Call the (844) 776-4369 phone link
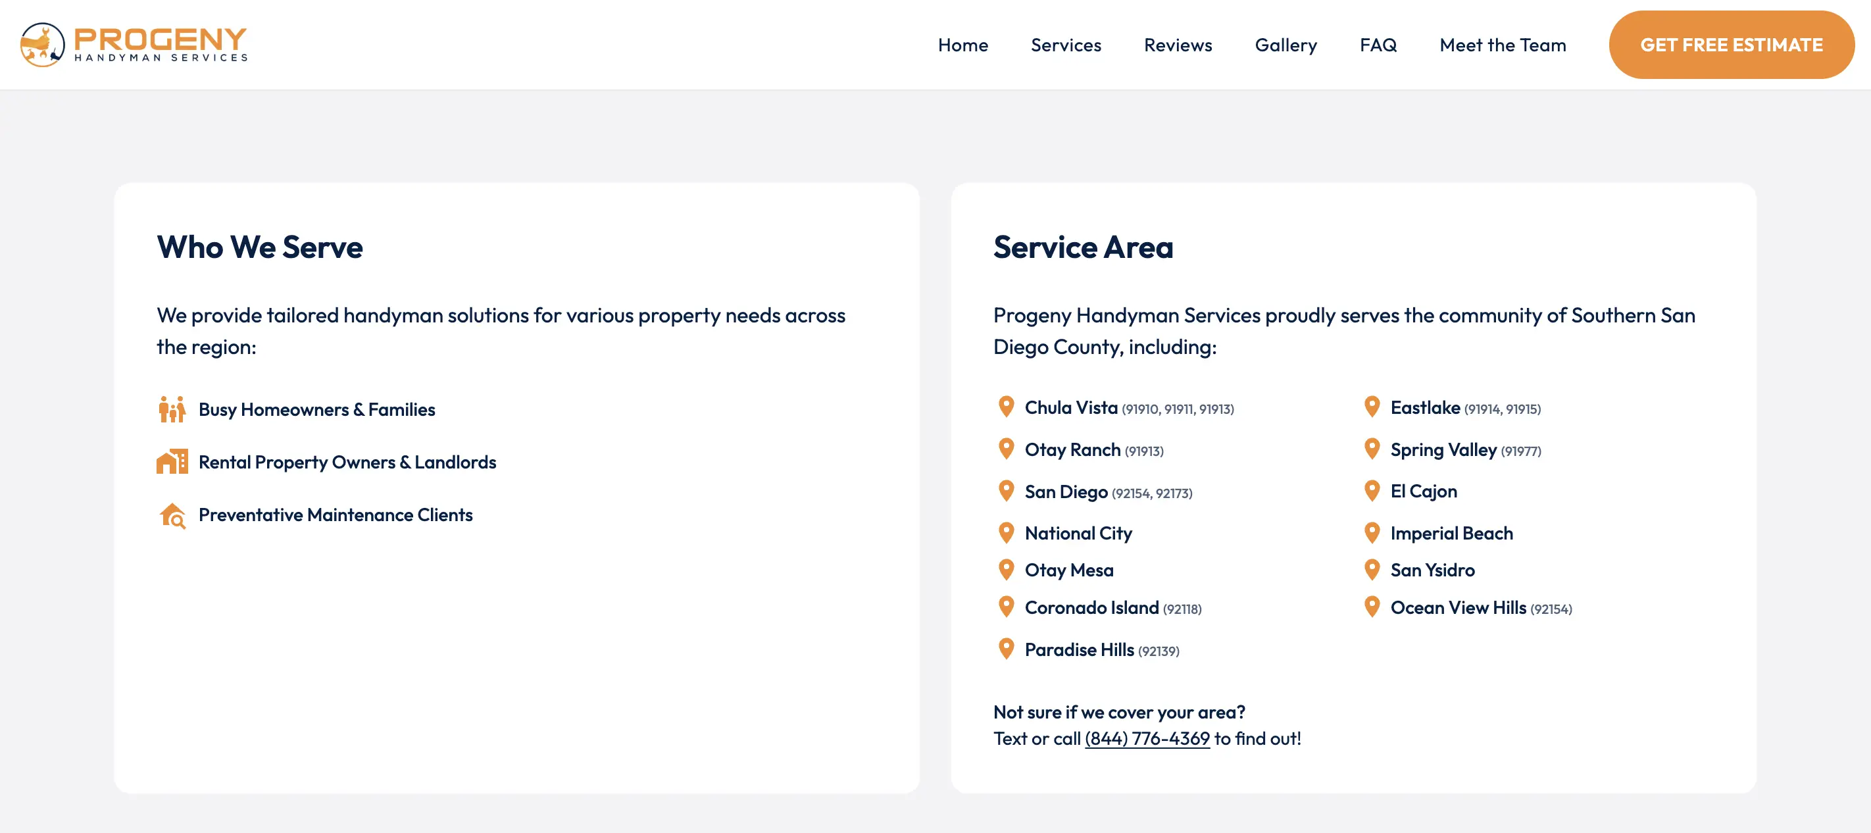This screenshot has height=833, width=1871. (1147, 739)
